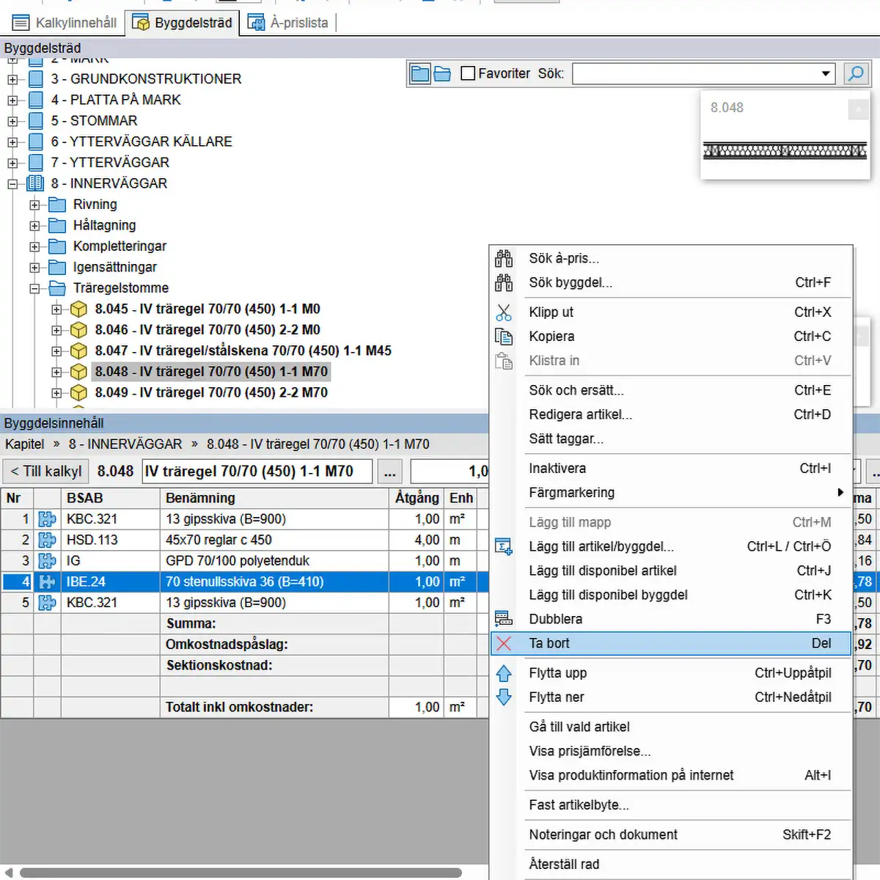Viewport: 880px width, 880px height.
Task: Click the Till kalkyl button
Action: click(45, 472)
